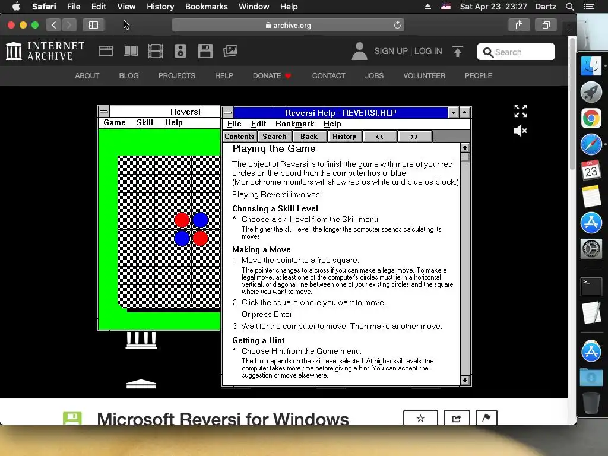The width and height of the screenshot is (608, 456).
Task: Click the Internet Archive logo
Action: [45, 51]
